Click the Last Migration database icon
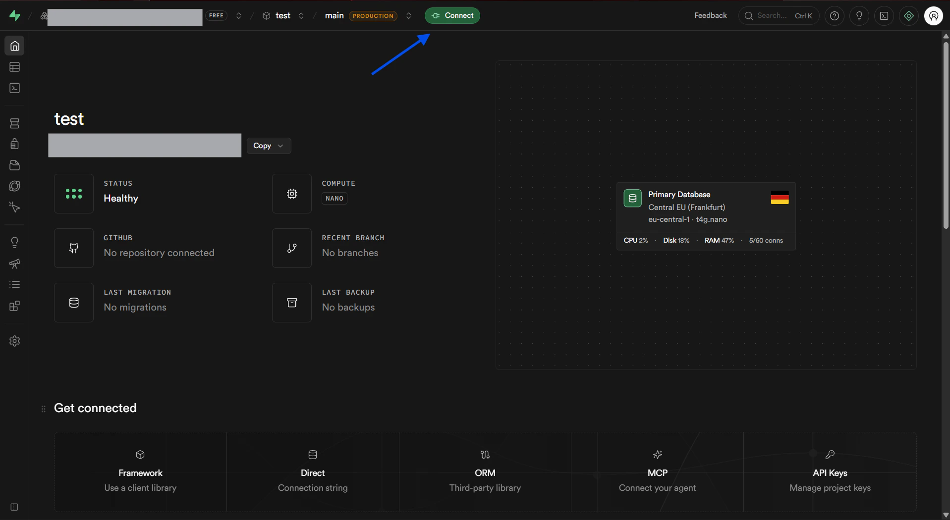This screenshot has height=520, width=950. click(x=74, y=303)
